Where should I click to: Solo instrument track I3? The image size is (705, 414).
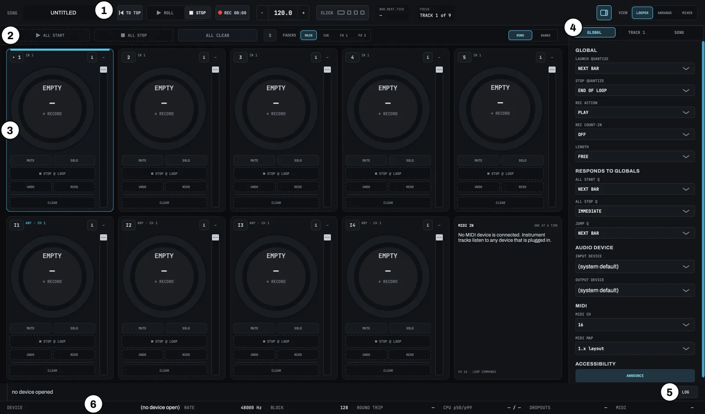pyautogui.click(x=298, y=328)
